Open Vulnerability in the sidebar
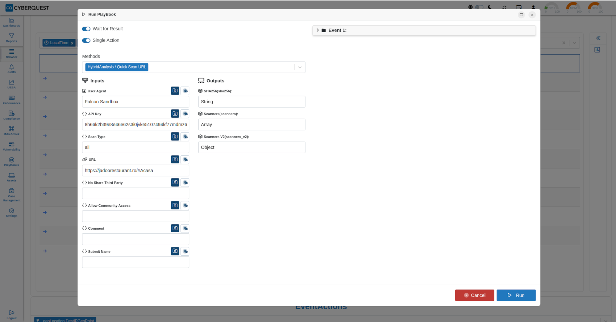 (x=12, y=146)
